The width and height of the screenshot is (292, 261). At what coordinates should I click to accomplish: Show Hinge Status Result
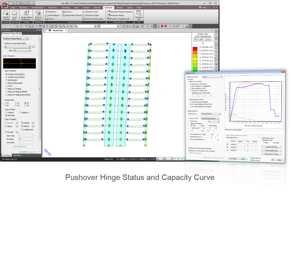point(72,15)
